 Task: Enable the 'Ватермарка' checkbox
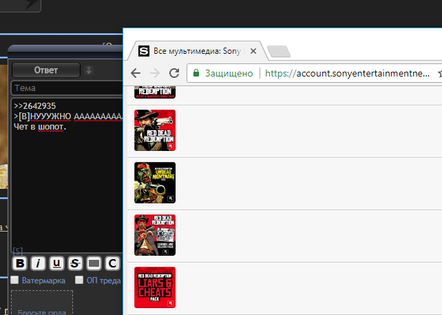(14, 280)
